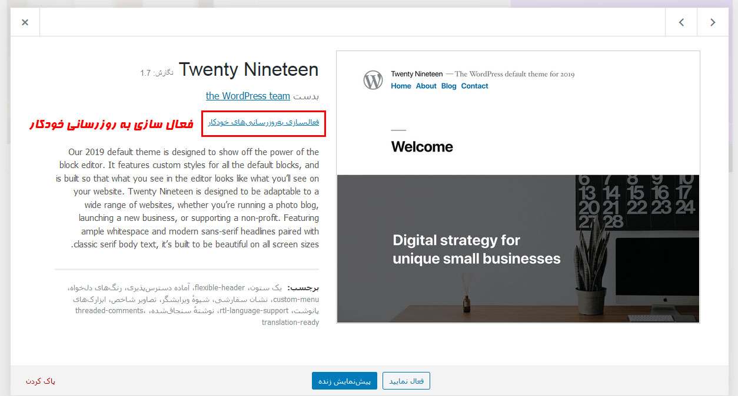Viewport: 738px width, 396px height.
Task: Click the Digital strategy headline in preview
Action: [476, 249]
